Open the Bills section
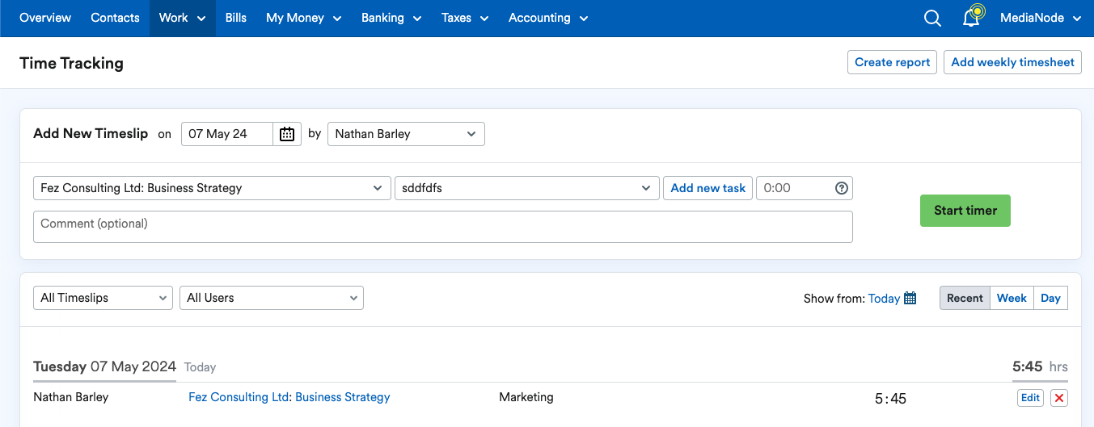The height and width of the screenshot is (427, 1094). pos(236,18)
